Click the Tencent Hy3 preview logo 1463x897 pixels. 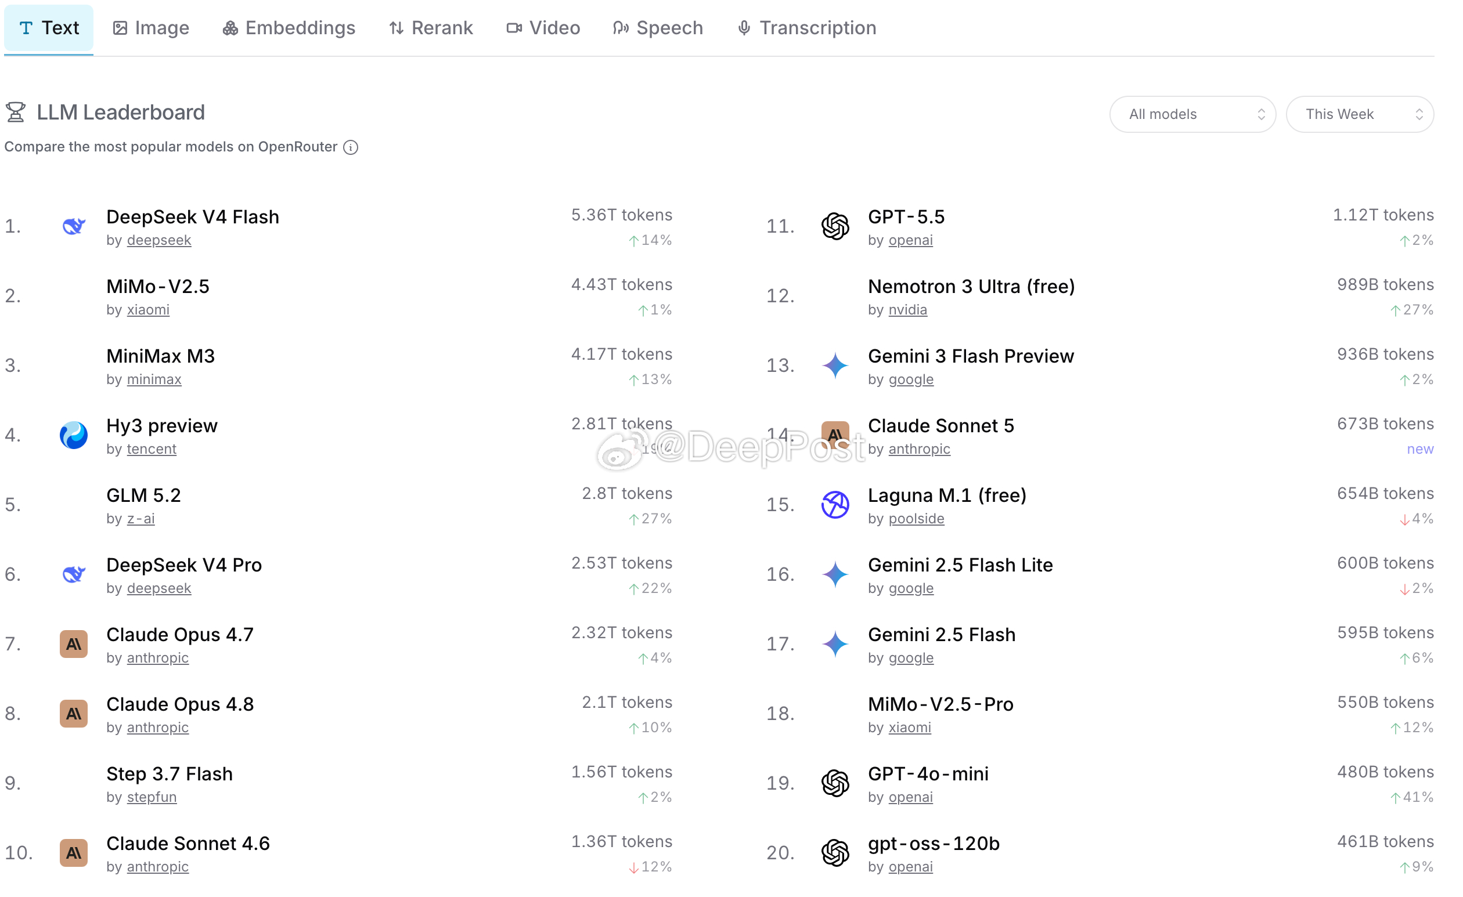pyautogui.click(x=74, y=435)
